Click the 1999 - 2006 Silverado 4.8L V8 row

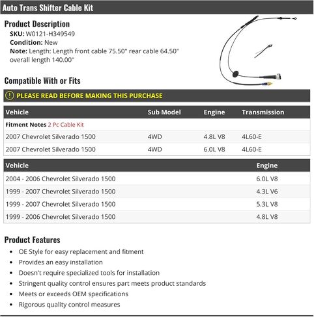157,217
